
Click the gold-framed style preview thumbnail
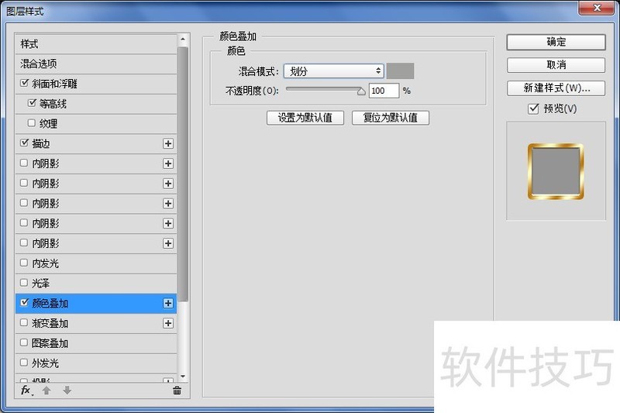click(556, 171)
